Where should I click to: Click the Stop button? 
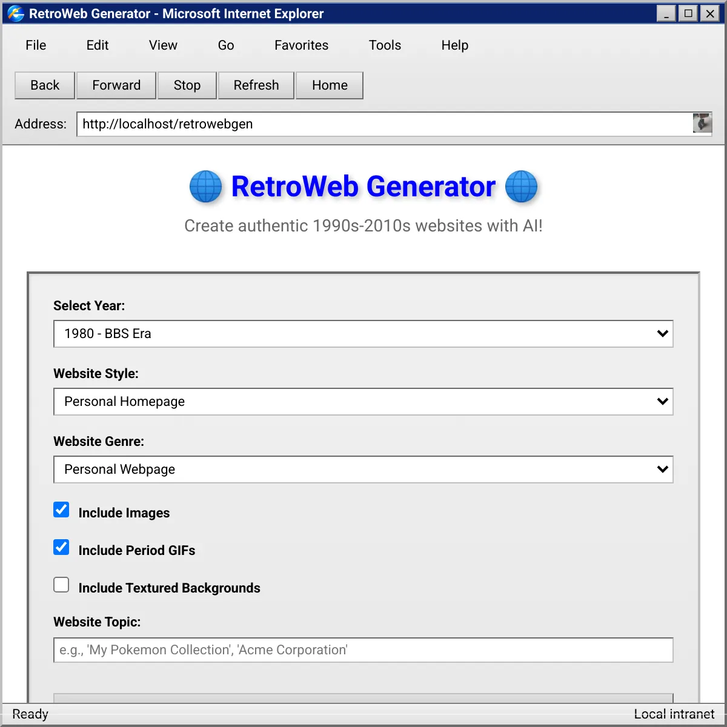(x=187, y=85)
